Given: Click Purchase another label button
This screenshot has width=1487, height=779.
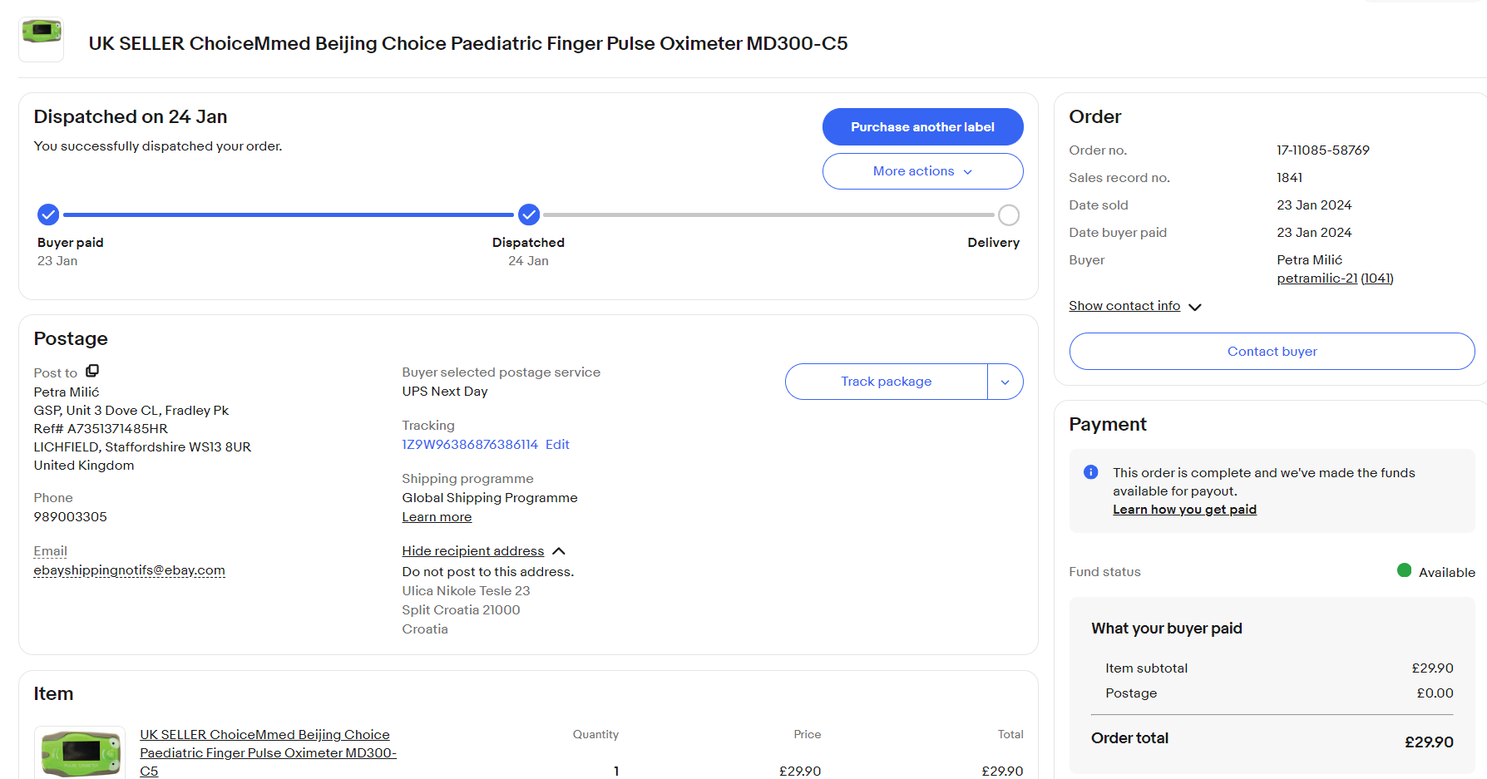Looking at the screenshot, I should 922,127.
